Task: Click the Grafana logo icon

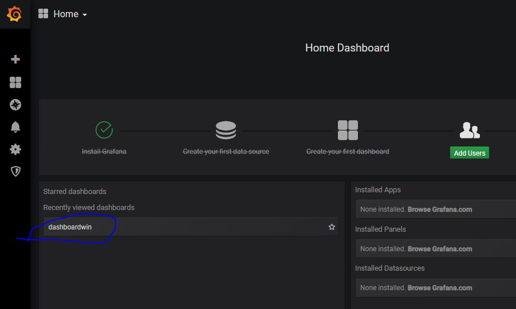Action: 14,14
